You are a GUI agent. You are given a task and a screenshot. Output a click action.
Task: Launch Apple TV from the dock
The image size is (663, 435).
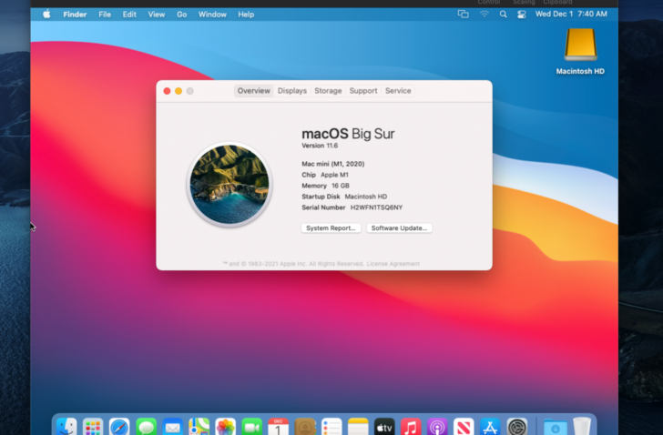click(x=384, y=427)
